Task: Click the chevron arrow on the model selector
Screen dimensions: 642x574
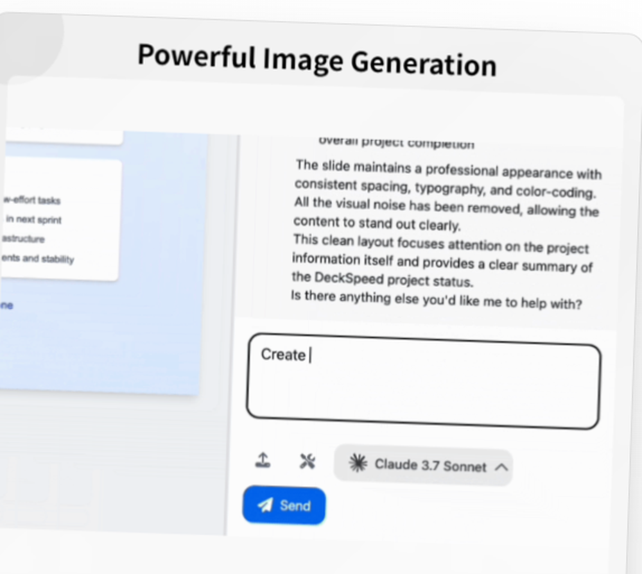Action: tap(501, 468)
